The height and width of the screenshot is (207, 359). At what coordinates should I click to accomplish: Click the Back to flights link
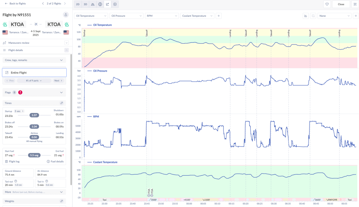pyautogui.click(x=15, y=3)
